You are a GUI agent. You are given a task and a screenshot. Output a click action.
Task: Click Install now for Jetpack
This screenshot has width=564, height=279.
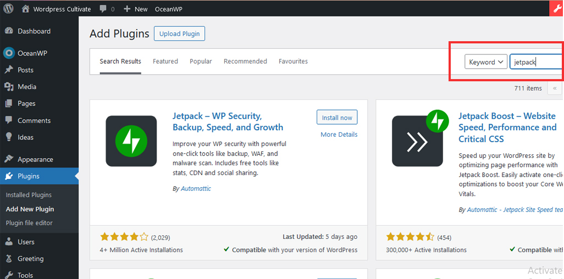(x=337, y=118)
